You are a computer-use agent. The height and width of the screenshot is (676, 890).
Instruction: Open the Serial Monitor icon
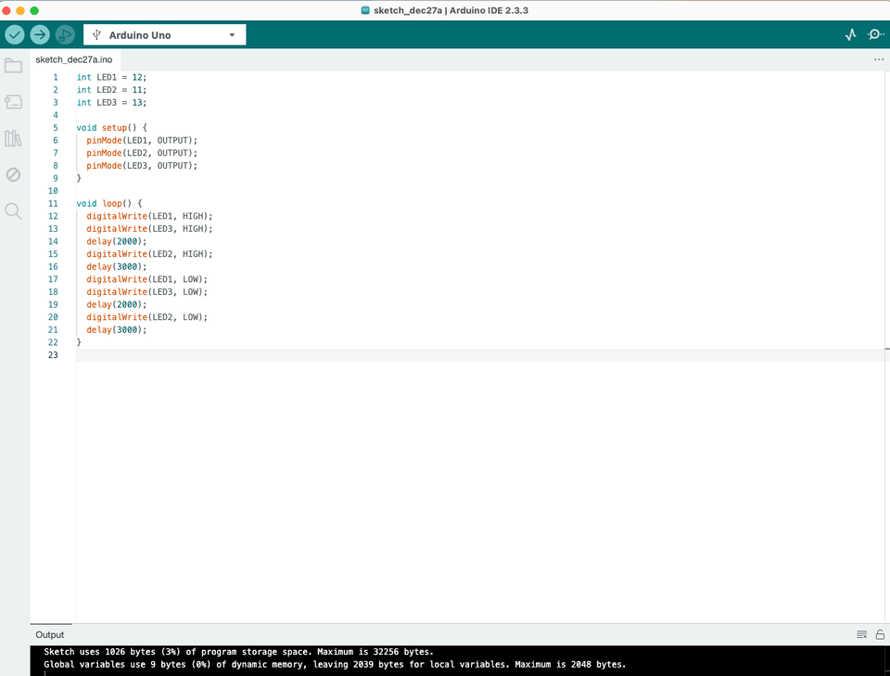pyautogui.click(x=875, y=34)
